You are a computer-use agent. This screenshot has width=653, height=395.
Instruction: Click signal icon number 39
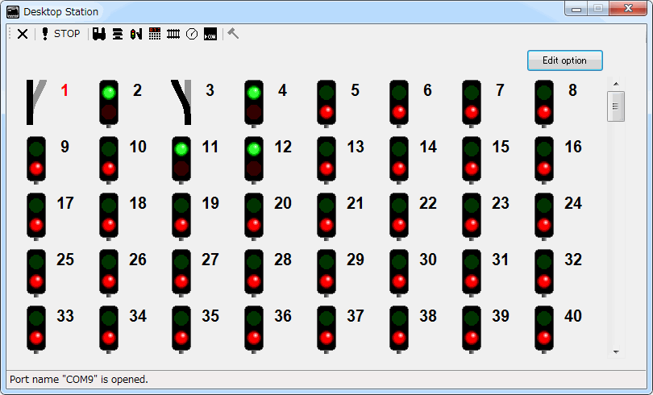point(472,329)
